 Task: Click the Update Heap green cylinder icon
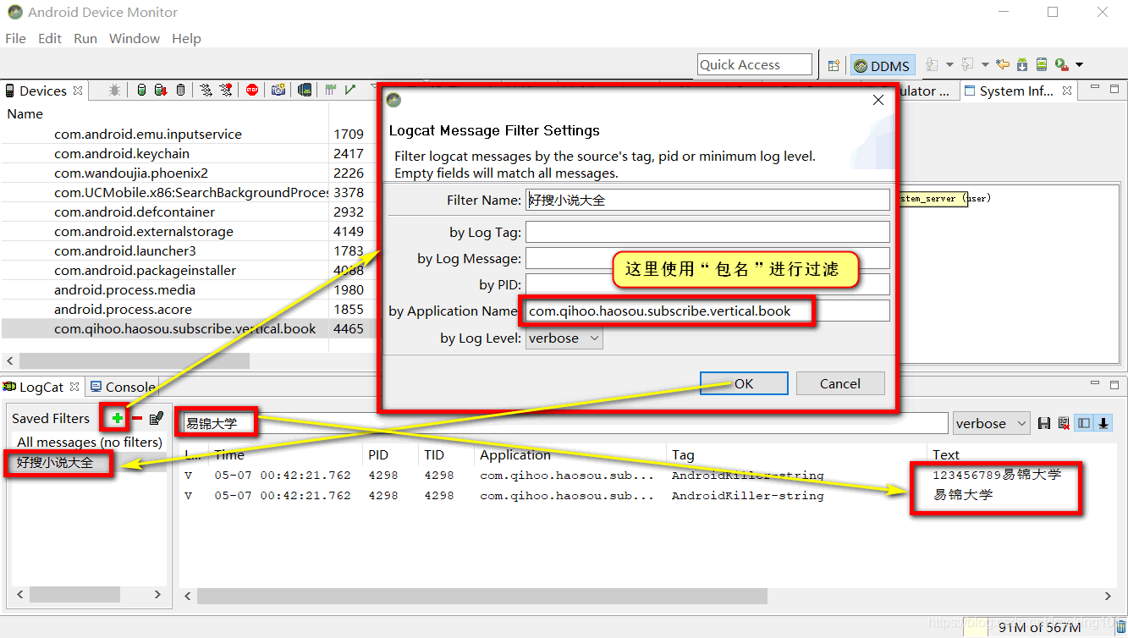point(141,90)
